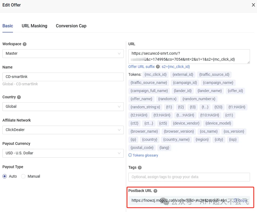This screenshot has height=212, width=257.
Task: Click the Name input field containing CD-smartlink
Action: (x=63, y=77)
